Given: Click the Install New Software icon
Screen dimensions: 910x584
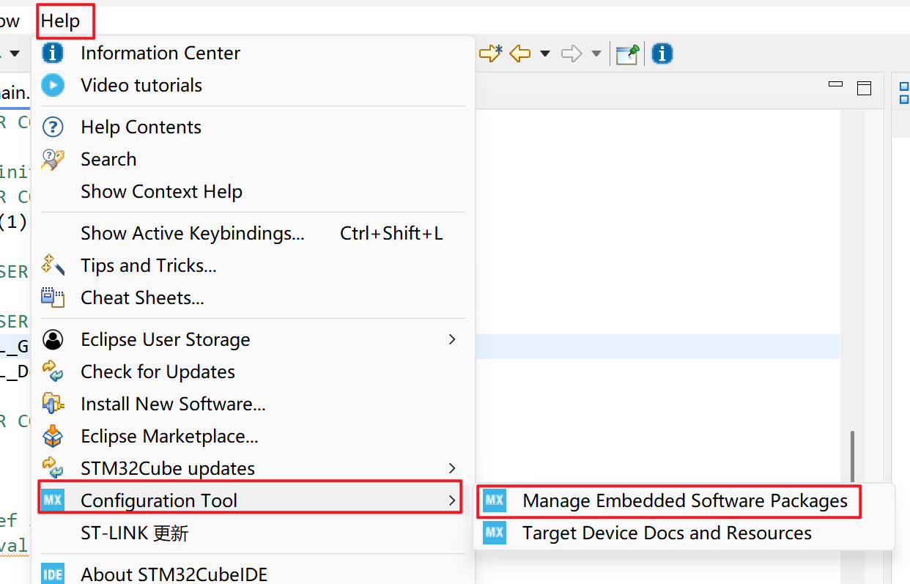Looking at the screenshot, I should click(x=53, y=404).
